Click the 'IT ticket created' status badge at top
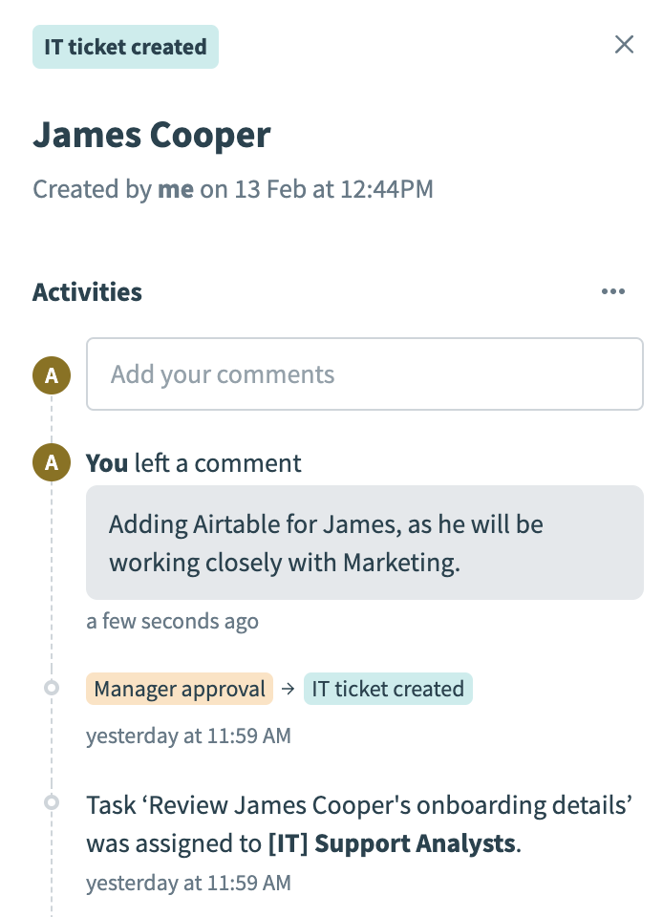 coord(125,46)
